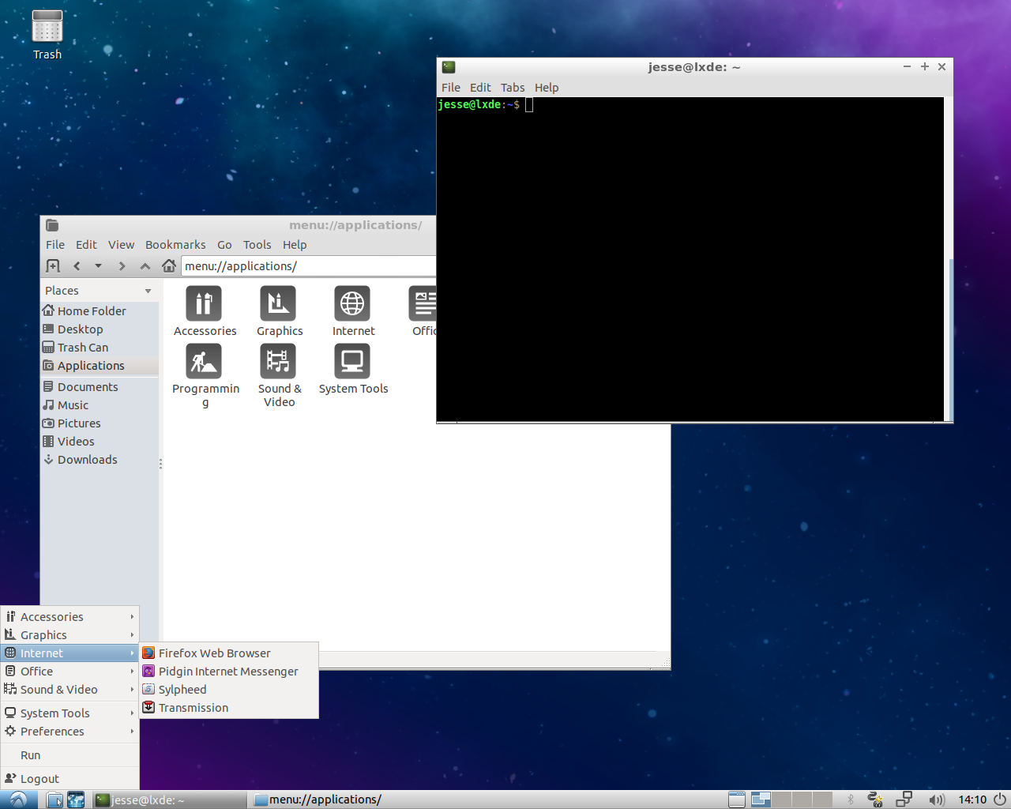Open the Places side pane mode dropdown

(x=148, y=291)
